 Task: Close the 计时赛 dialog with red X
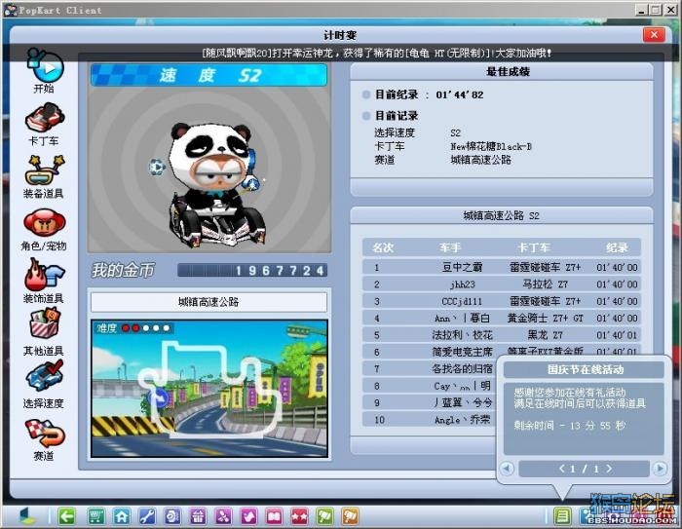point(654,35)
